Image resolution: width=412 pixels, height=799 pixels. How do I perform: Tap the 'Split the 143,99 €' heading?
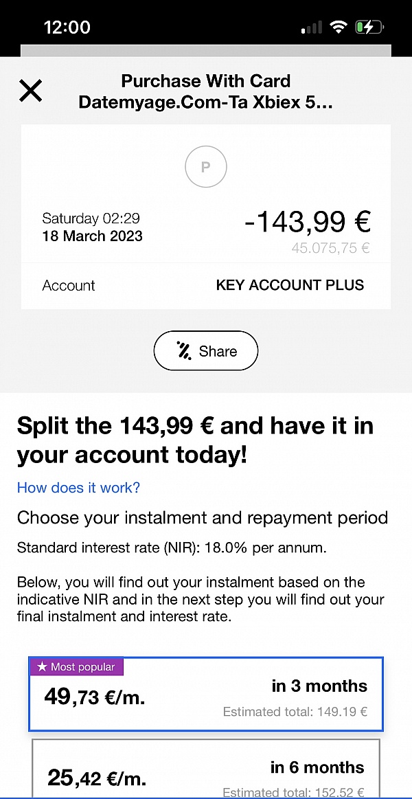click(195, 440)
